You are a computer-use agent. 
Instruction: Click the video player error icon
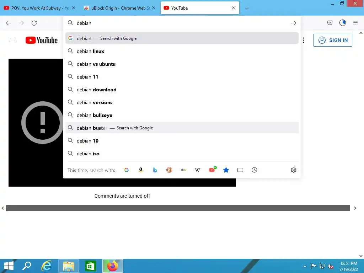(42, 123)
